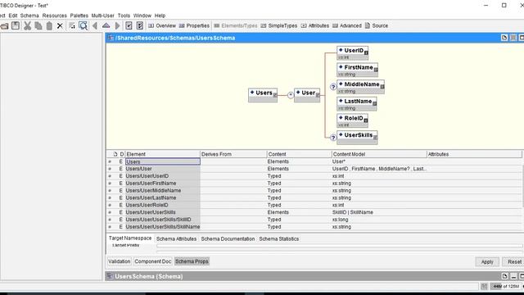Switch to the Overview view

click(162, 25)
